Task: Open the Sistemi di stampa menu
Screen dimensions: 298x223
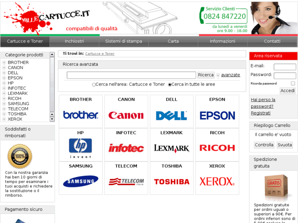Action: [123, 41]
